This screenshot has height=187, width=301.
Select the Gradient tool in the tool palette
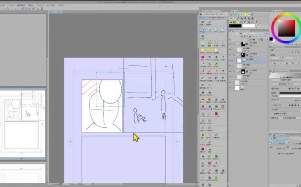pos(235,22)
